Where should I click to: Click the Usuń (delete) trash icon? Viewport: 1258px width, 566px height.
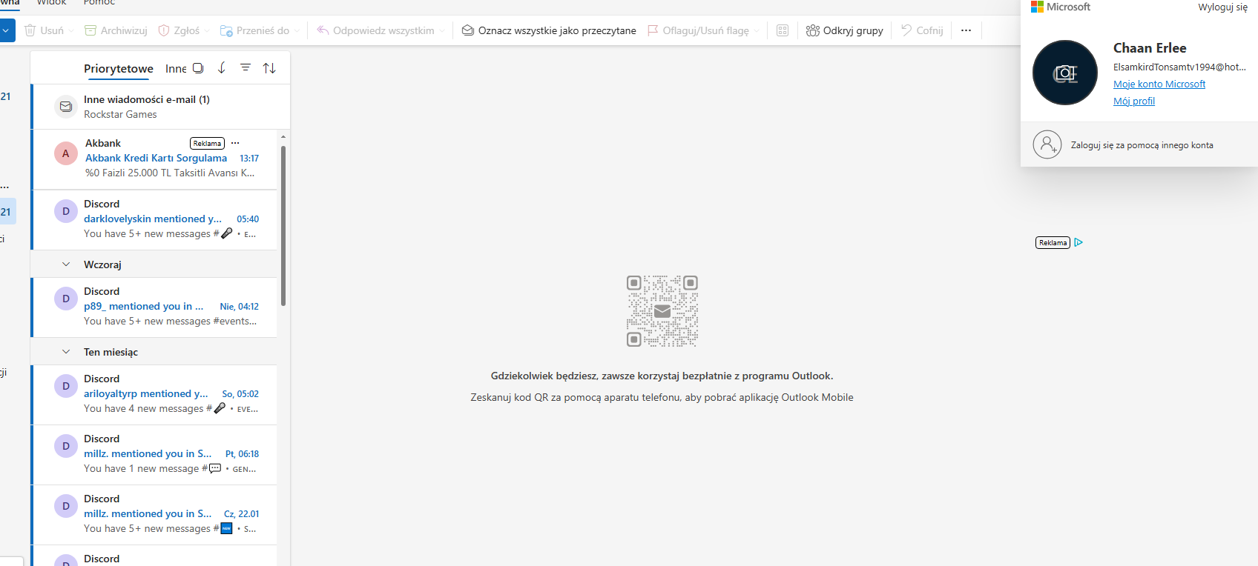(30, 30)
